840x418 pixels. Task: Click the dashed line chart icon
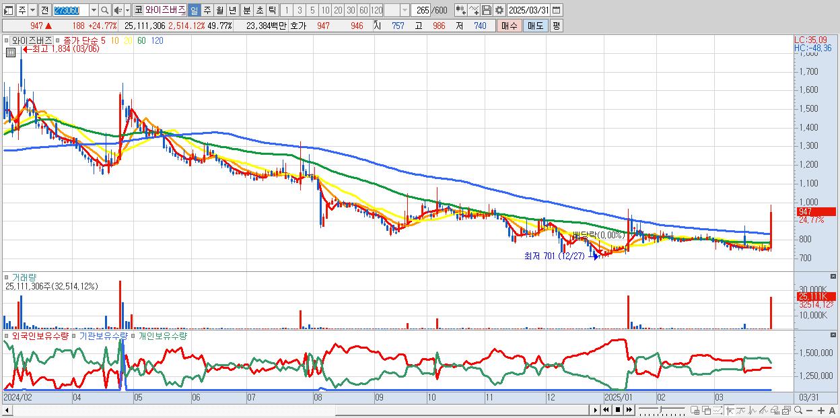pos(717,411)
